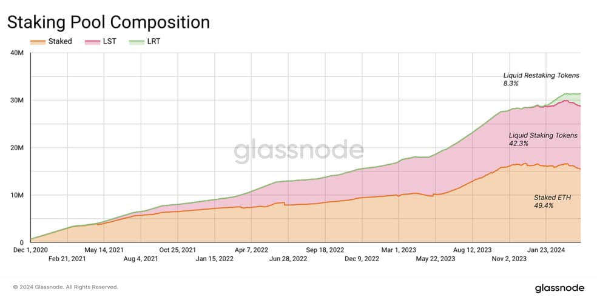
Task: Click the Liquid Staking Tokens 42.3% annotation
Action: pyautogui.click(x=543, y=139)
